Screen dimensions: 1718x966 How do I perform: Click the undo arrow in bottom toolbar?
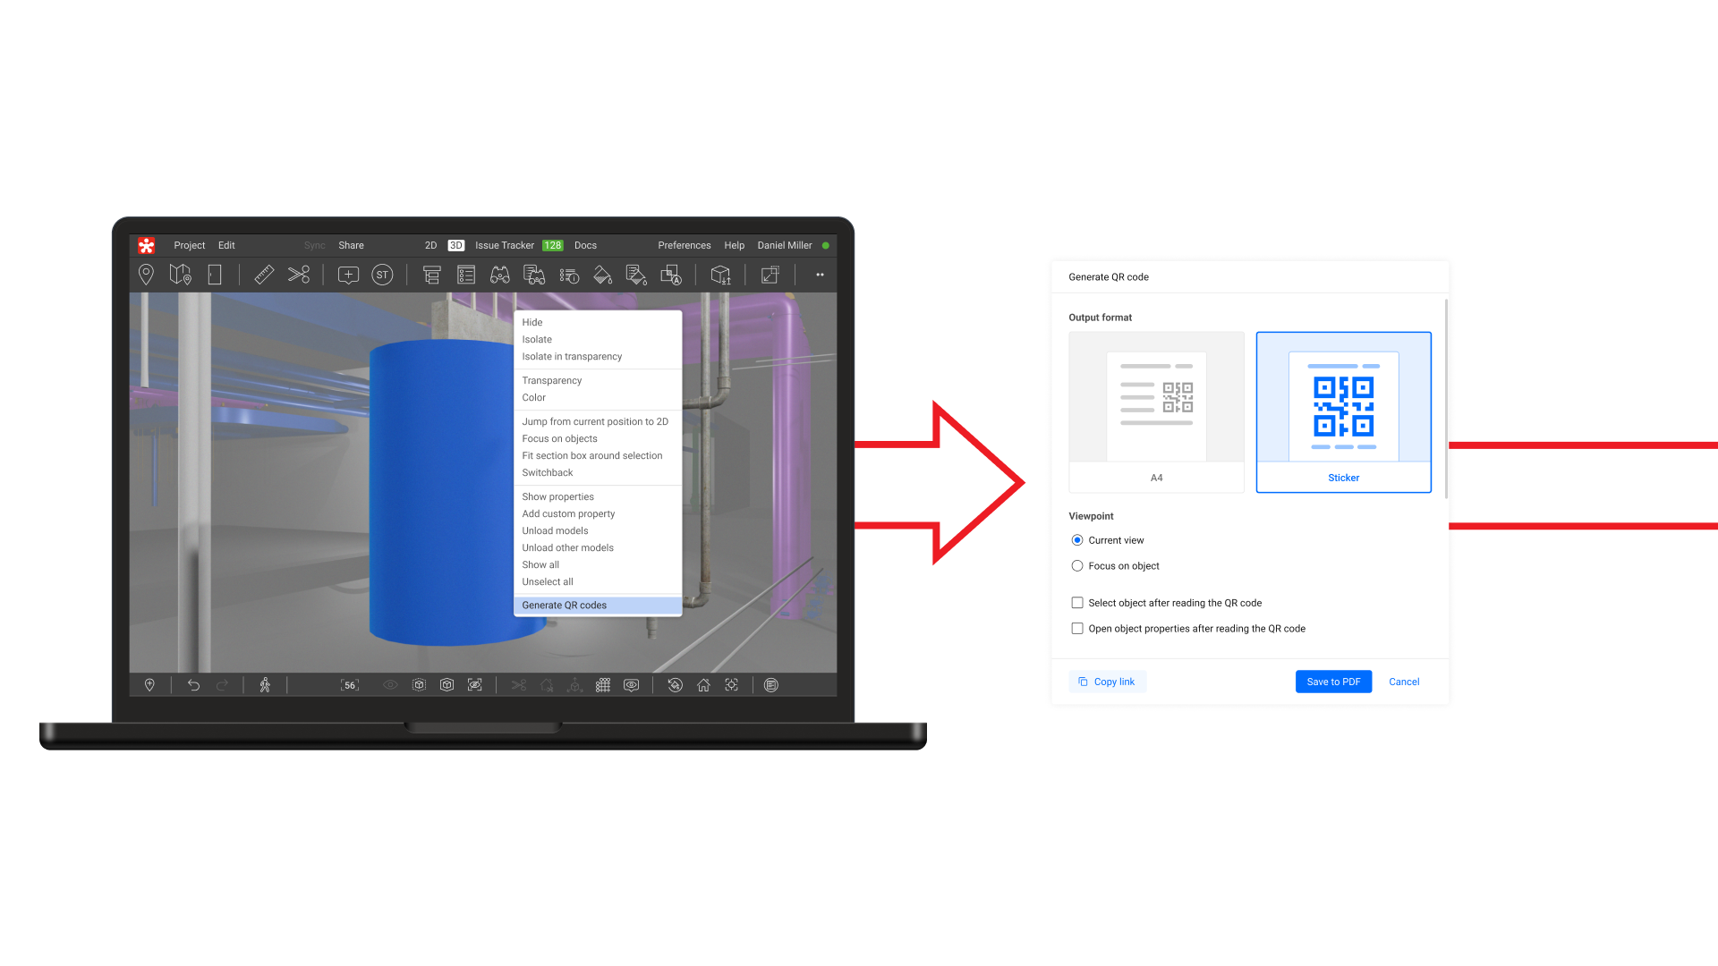193,685
